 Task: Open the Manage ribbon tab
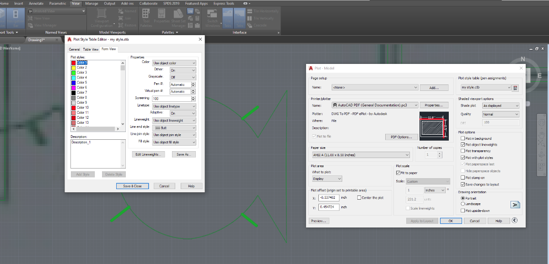[91, 3]
